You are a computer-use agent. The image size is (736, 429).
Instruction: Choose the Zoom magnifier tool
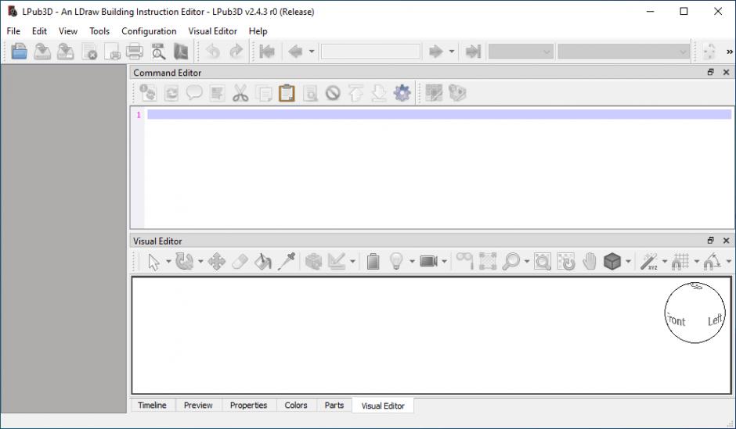click(511, 262)
